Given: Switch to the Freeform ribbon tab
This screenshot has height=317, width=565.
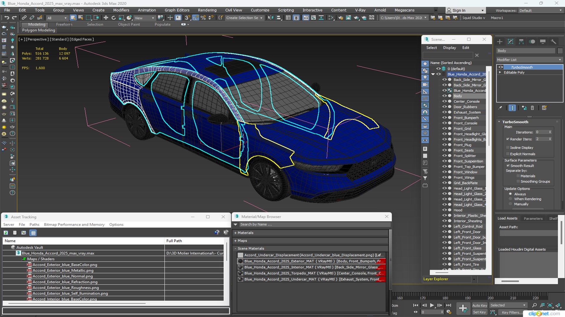Looking at the screenshot, I should point(64,24).
